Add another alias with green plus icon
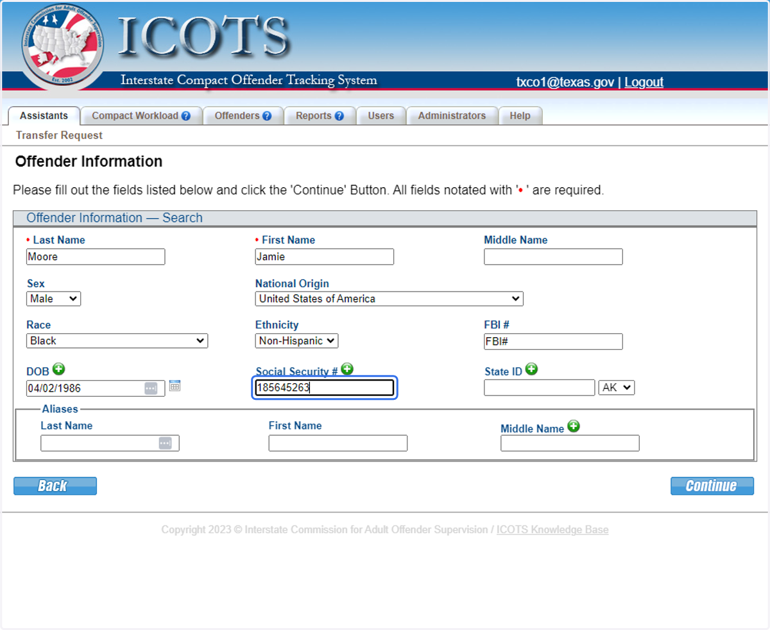 point(574,426)
